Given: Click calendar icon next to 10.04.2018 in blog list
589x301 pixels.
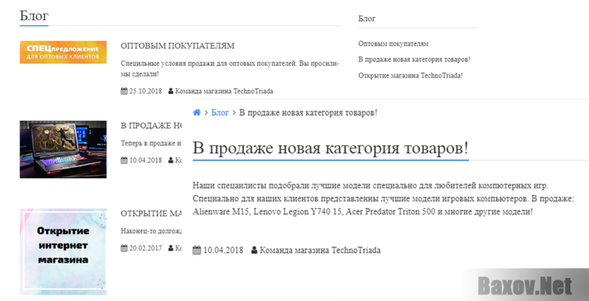Looking at the screenshot, I should [x=124, y=160].
